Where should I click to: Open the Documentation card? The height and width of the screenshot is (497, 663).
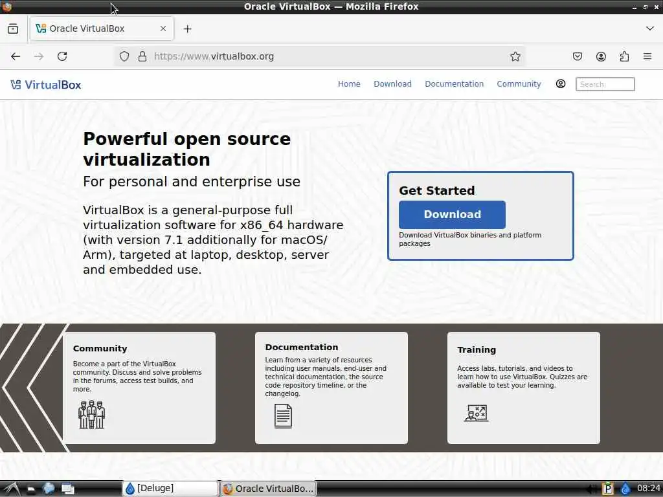[331, 388]
